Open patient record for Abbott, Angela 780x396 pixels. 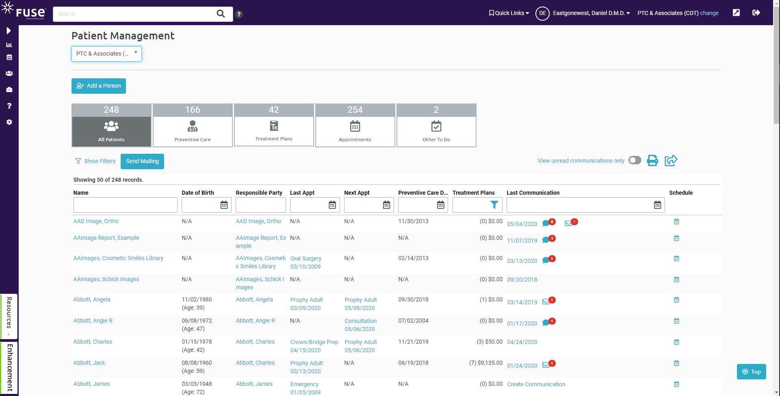(92, 299)
